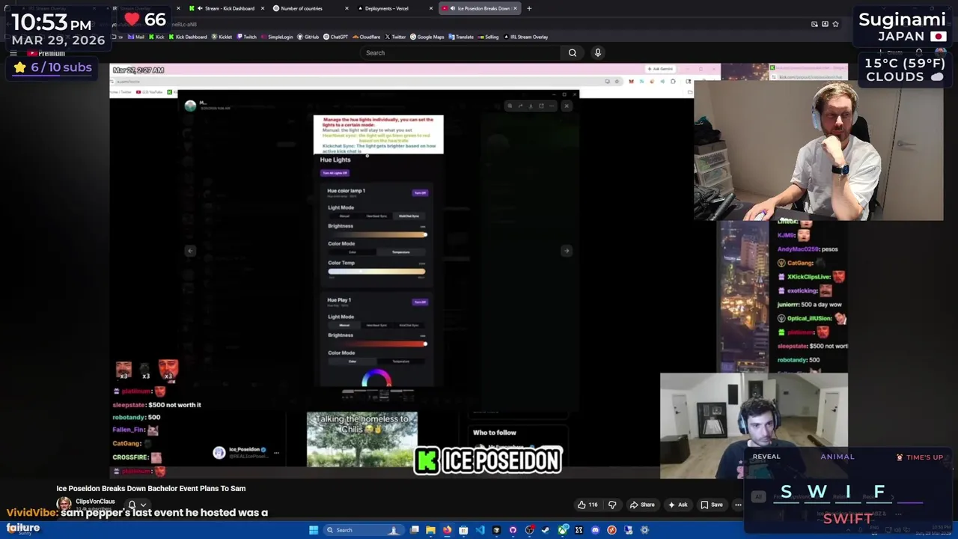Image resolution: width=958 pixels, height=539 pixels.
Task: Open the Google Maps bookmark
Action: pos(427,37)
